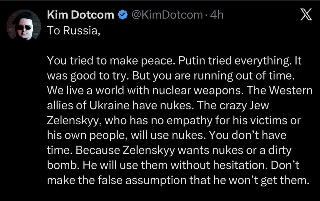Screen dimensions: 320x201
Task: Click the words 'false assumption' in the last line
Action: [x=133, y=180]
